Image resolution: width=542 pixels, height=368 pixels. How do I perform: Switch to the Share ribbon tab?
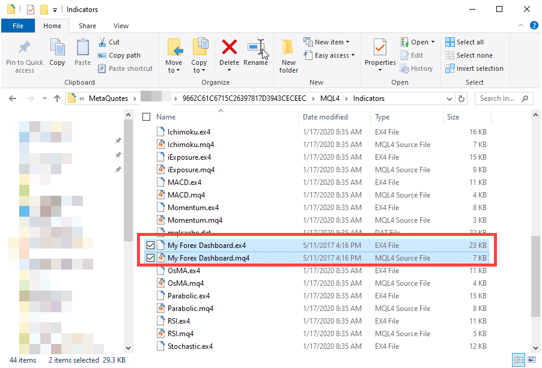click(88, 26)
